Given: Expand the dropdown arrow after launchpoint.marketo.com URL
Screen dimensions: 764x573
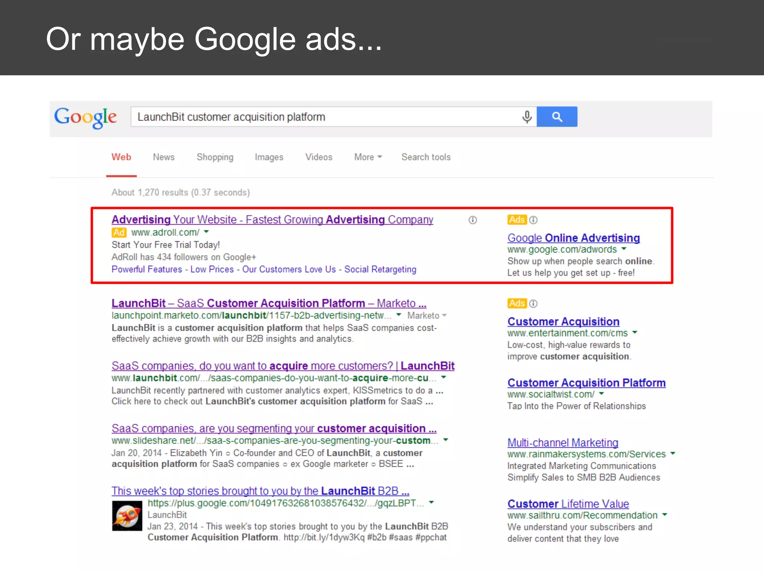Looking at the screenshot, I should click(x=399, y=315).
